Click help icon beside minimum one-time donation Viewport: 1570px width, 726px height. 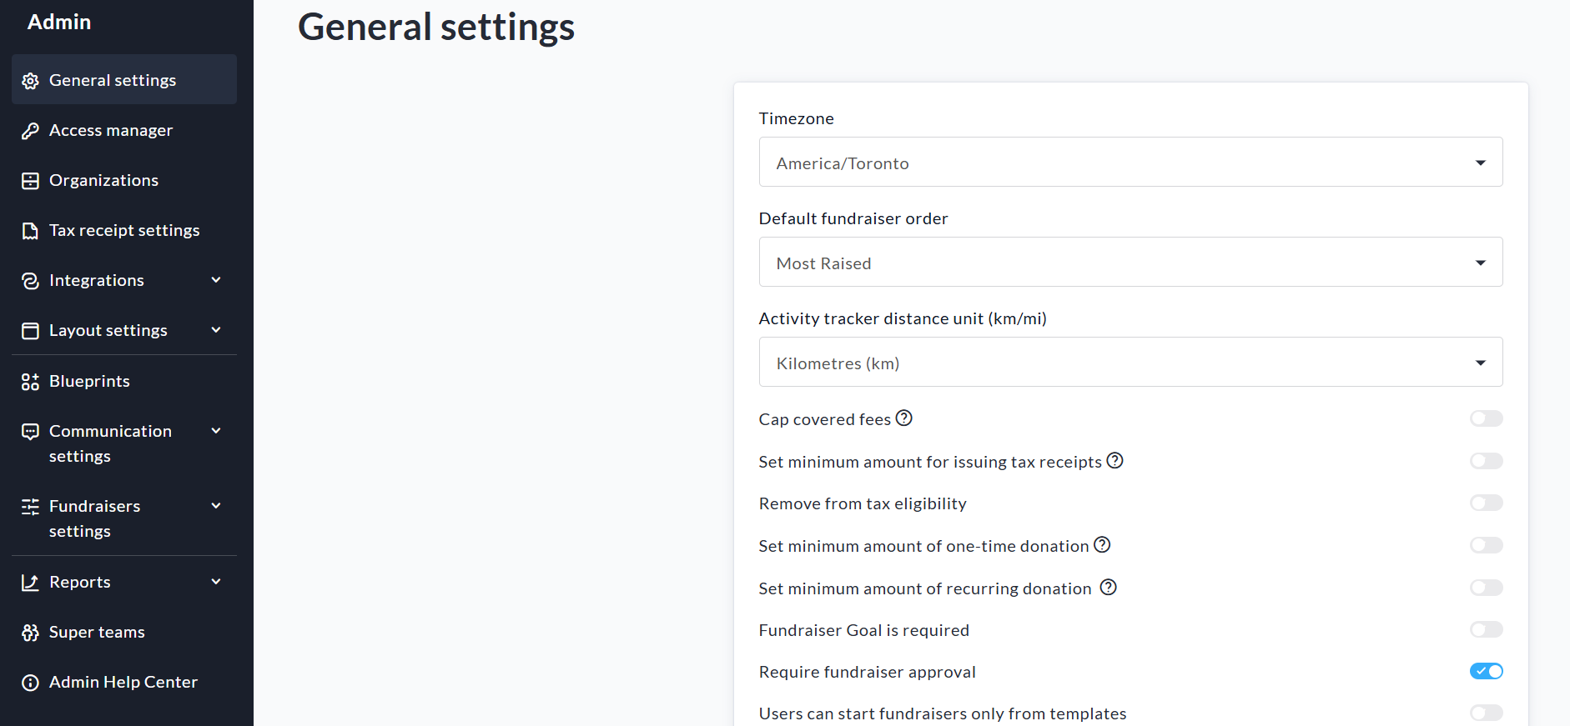[x=1102, y=545]
